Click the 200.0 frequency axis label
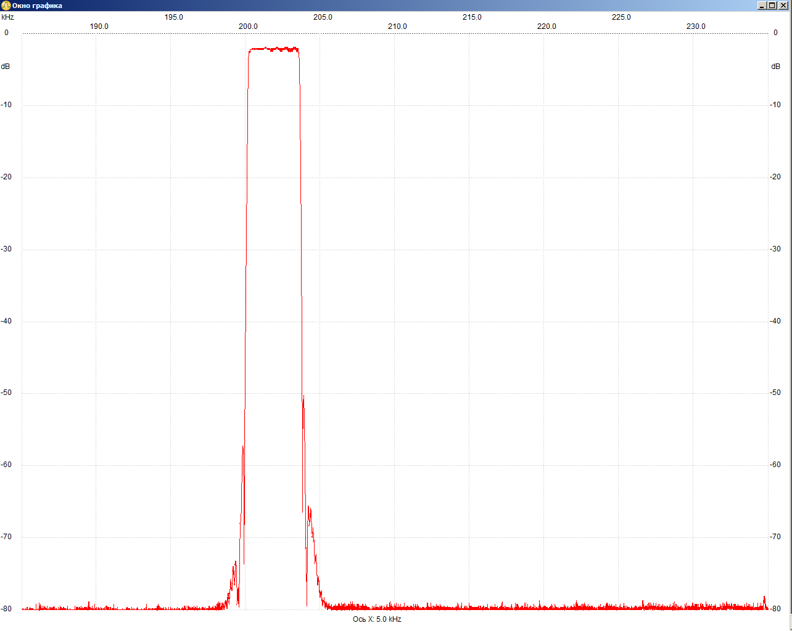 coord(248,26)
